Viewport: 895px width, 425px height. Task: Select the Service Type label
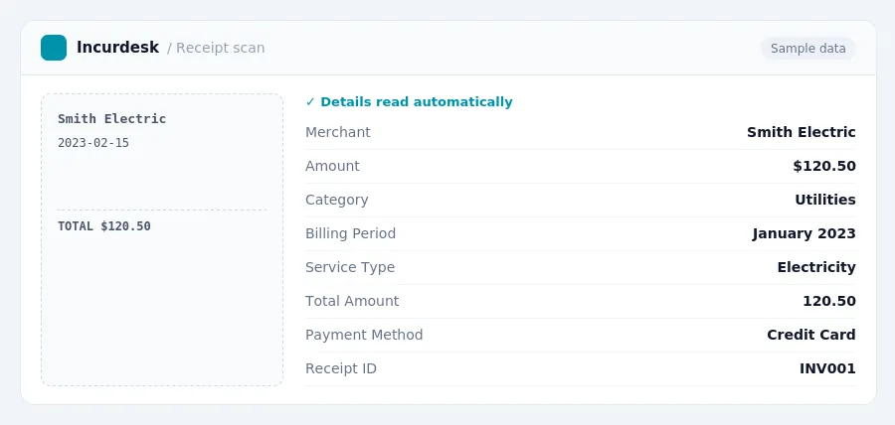point(350,267)
